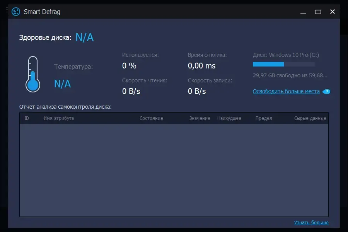The image size is (348, 232).
Task: Maximize the Smart Defrag window
Action: click(318, 12)
